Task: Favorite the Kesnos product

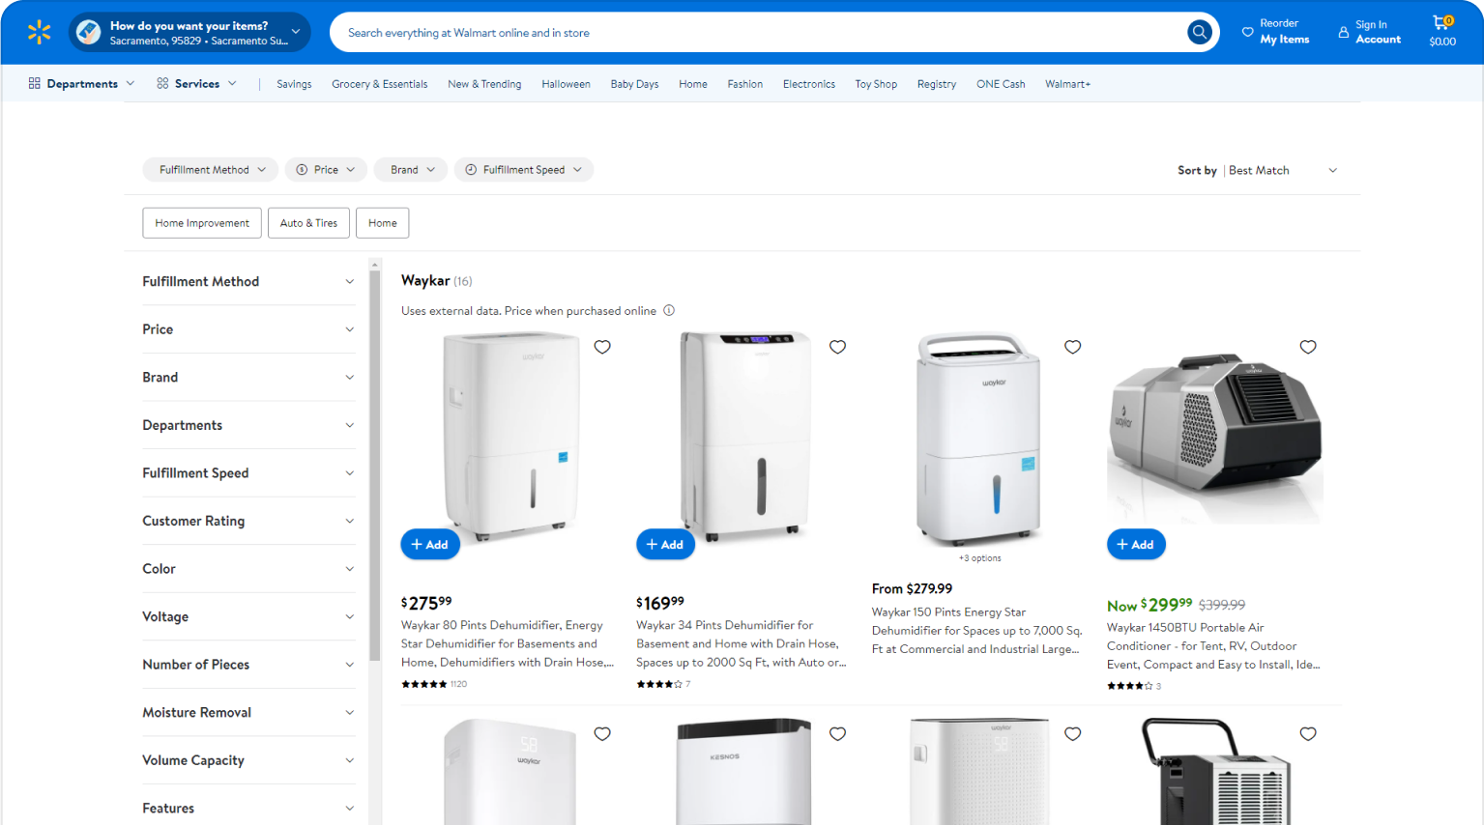Action: (x=837, y=734)
